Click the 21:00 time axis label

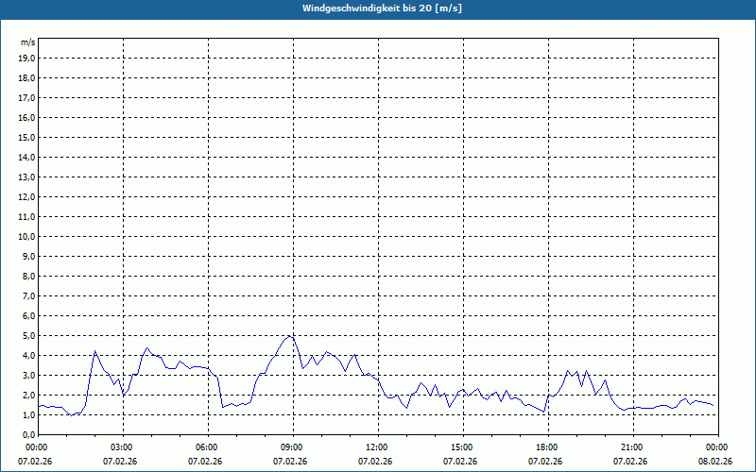click(x=631, y=447)
